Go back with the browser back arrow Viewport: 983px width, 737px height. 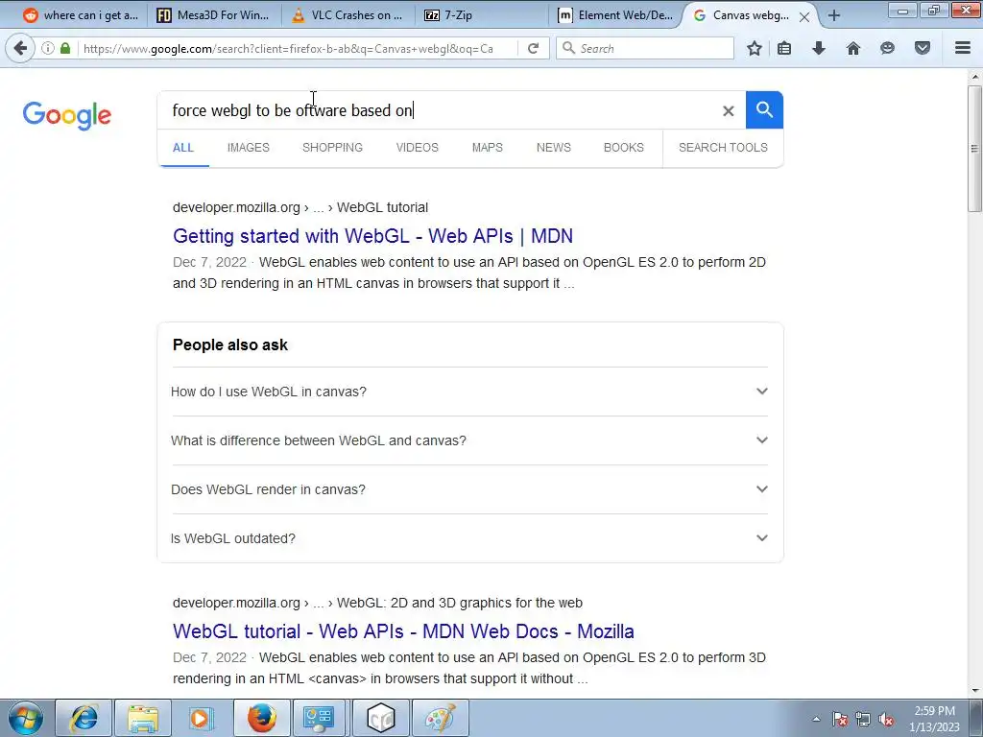(x=20, y=48)
